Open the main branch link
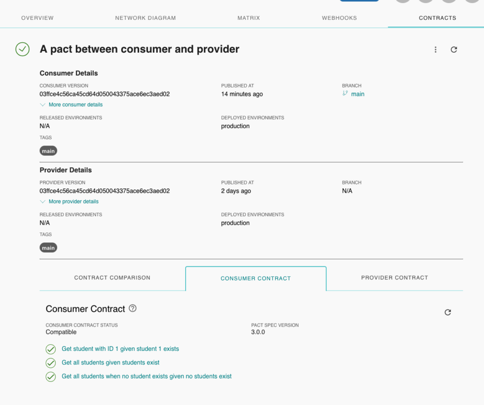 tap(357, 94)
